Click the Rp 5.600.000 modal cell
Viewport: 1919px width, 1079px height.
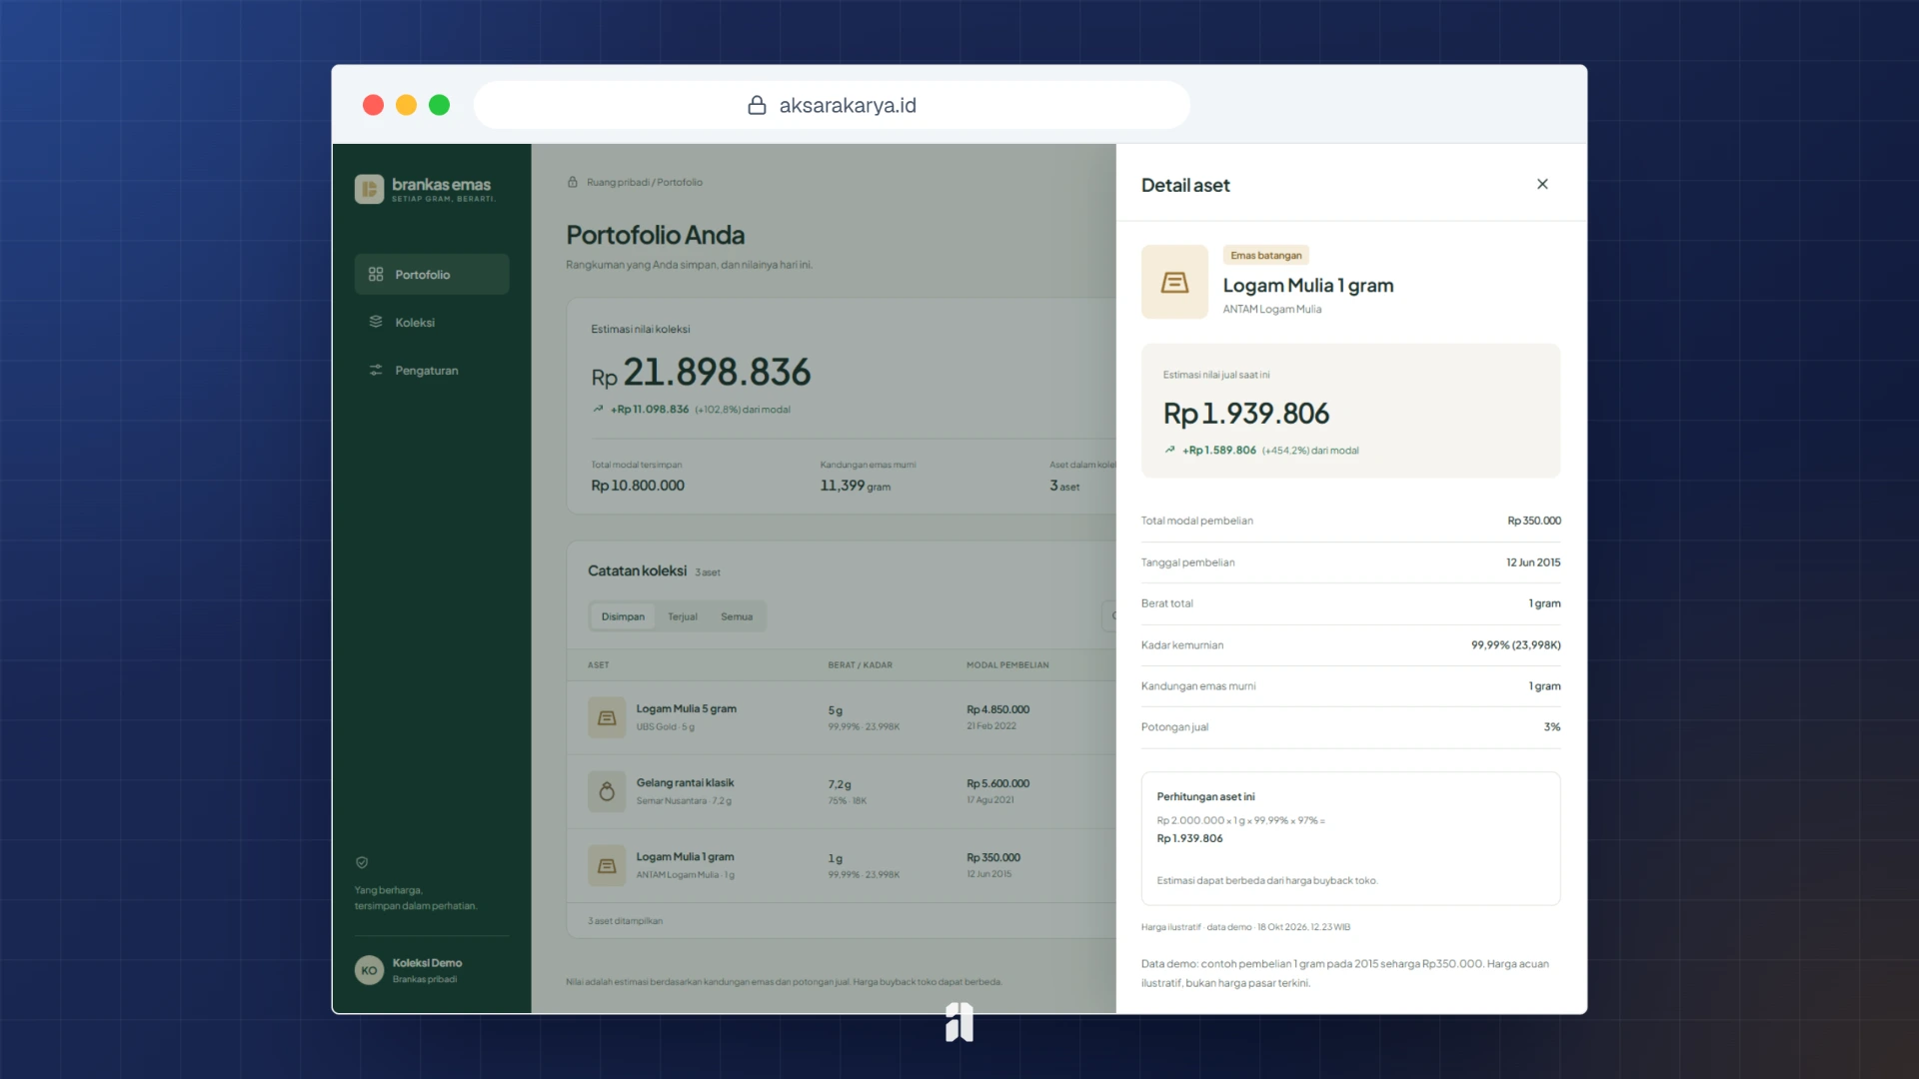(997, 783)
